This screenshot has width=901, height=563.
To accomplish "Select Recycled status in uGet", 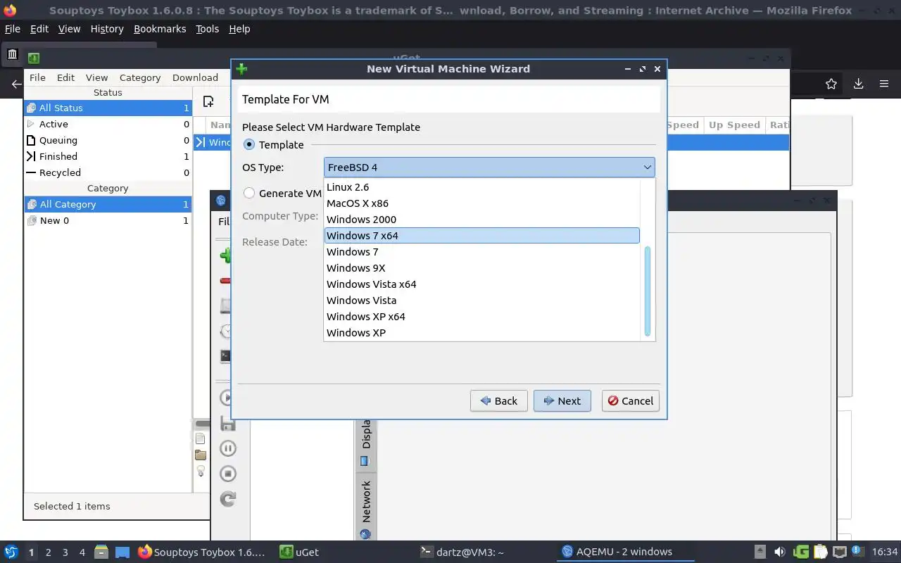I will pyautogui.click(x=108, y=172).
